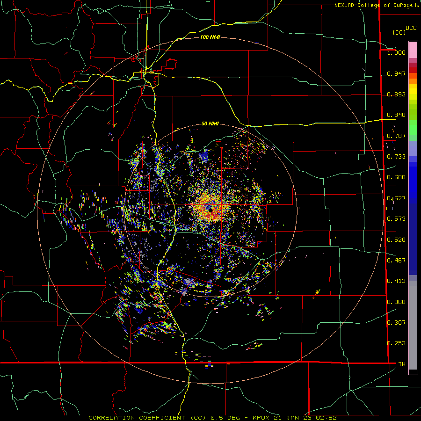
Task: Click the 0.520 scale value
Action: (x=396, y=240)
